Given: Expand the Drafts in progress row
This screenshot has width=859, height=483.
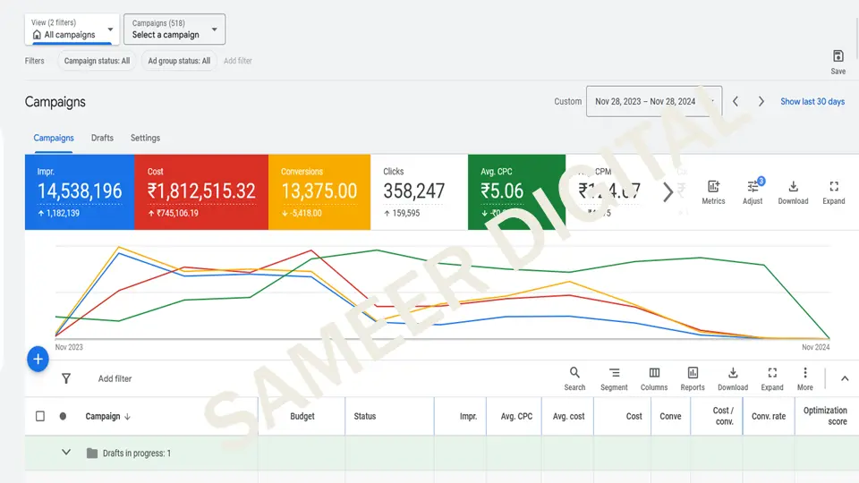Looking at the screenshot, I should [x=65, y=453].
